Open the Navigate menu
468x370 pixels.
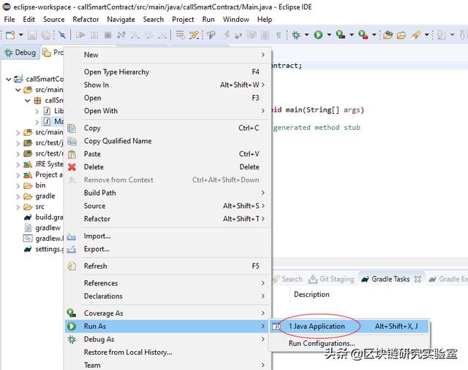121,20
